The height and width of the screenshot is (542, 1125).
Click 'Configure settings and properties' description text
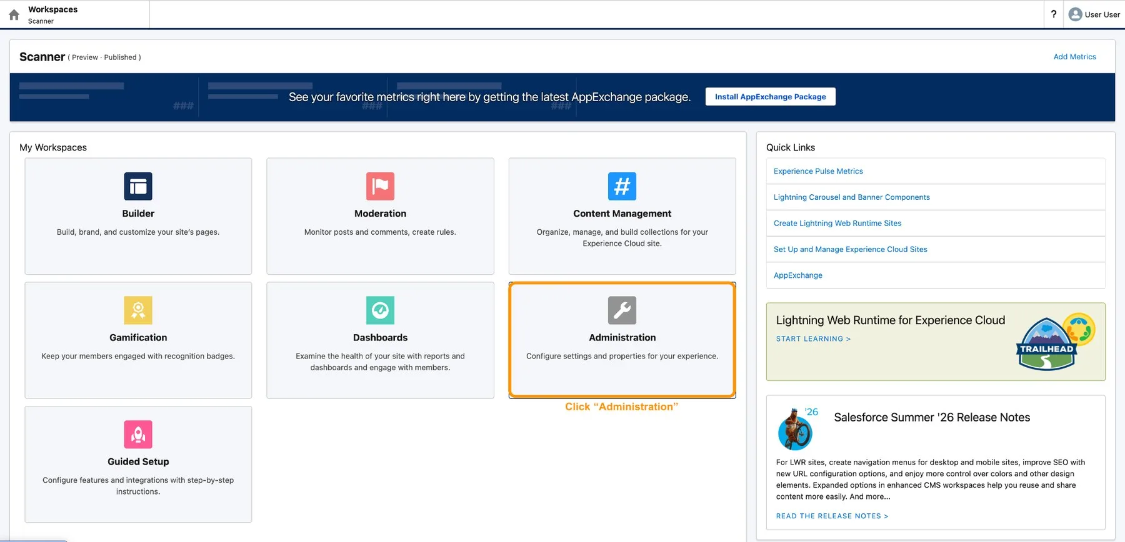tap(622, 357)
